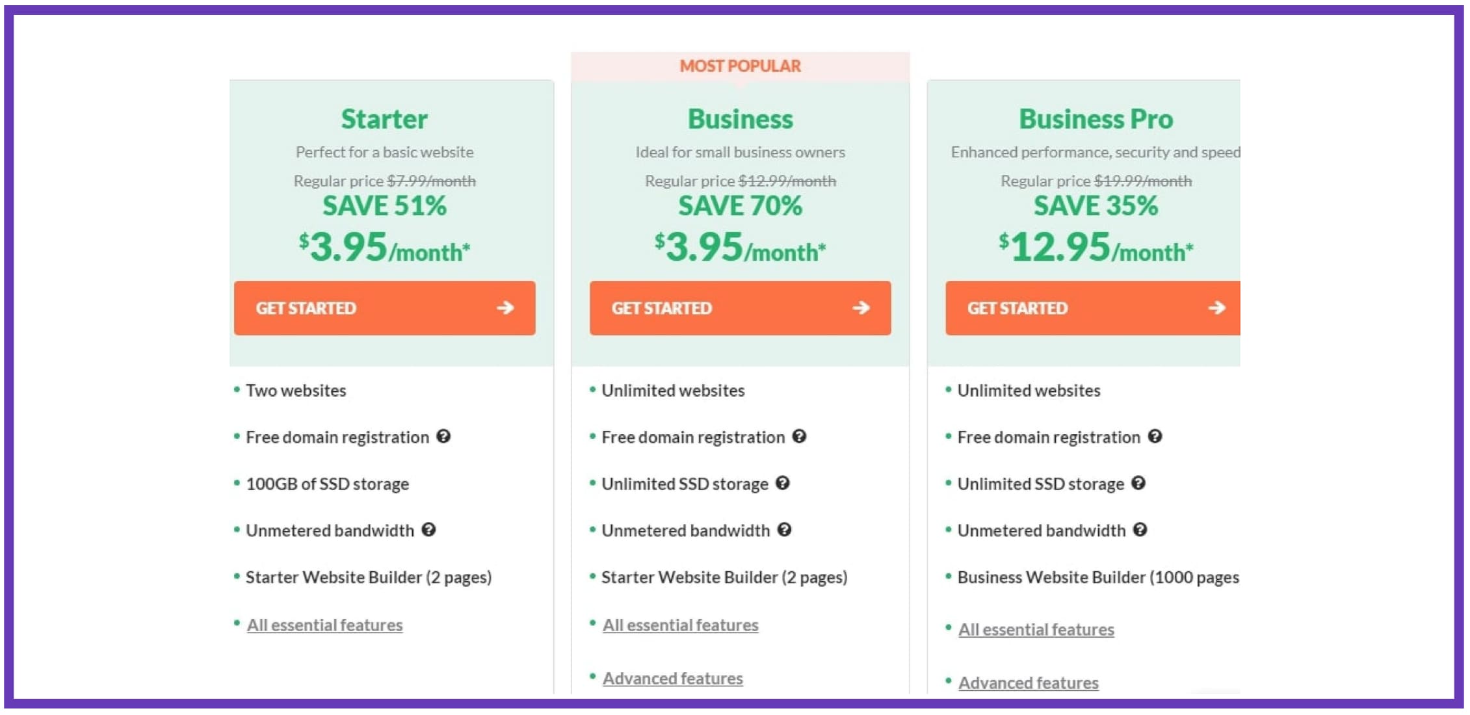Image resolution: width=1470 pixels, height=715 pixels.
Task: Open Advanced features link under Business Pro plan
Action: coord(1029,682)
